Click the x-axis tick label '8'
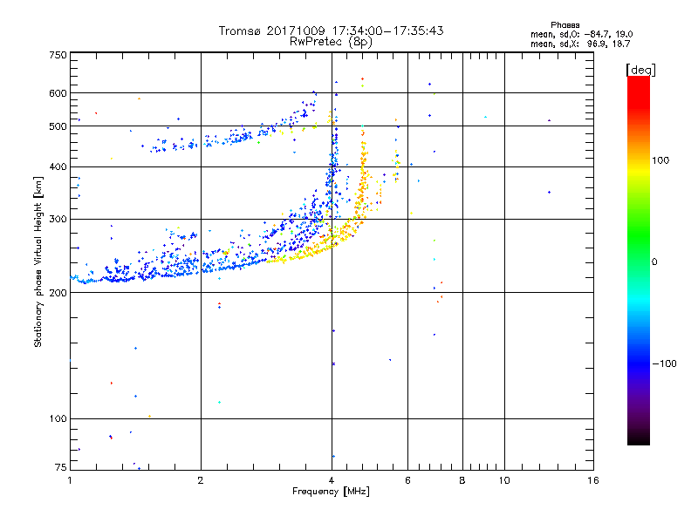Screen dimensions: 698x523 pyautogui.click(x=462, y=480)
